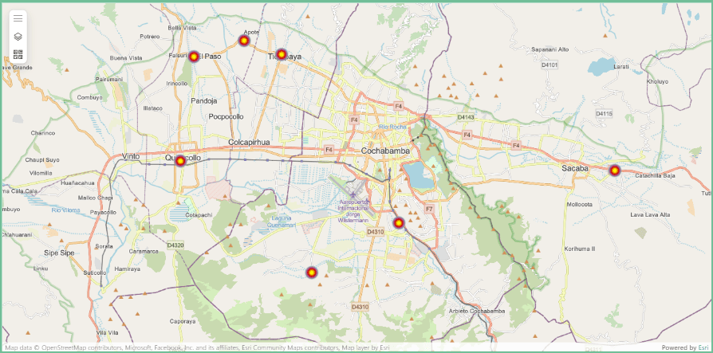Select the heatmap marker at Quillacollo

[180, 161]
